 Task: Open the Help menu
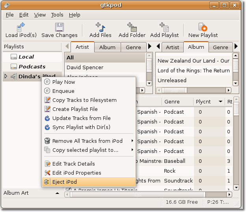(x=75, y=15)
